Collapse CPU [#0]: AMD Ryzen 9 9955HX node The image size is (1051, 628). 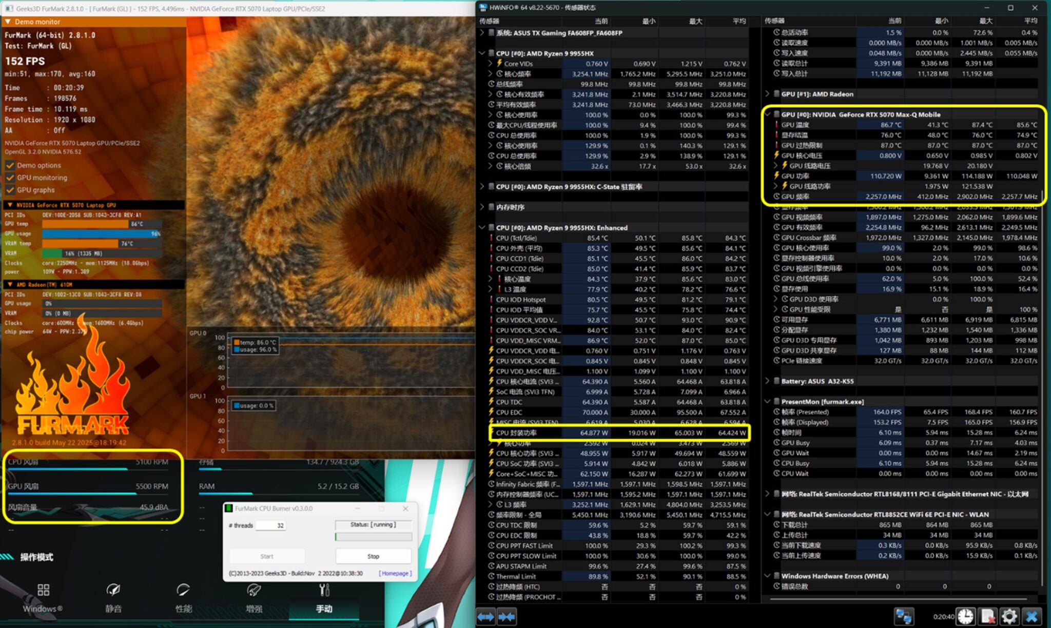click(482, 53)
